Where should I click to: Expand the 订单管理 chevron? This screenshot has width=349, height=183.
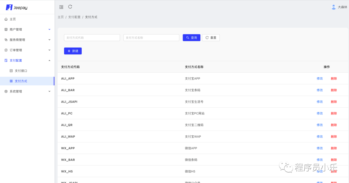coord(49,50)
